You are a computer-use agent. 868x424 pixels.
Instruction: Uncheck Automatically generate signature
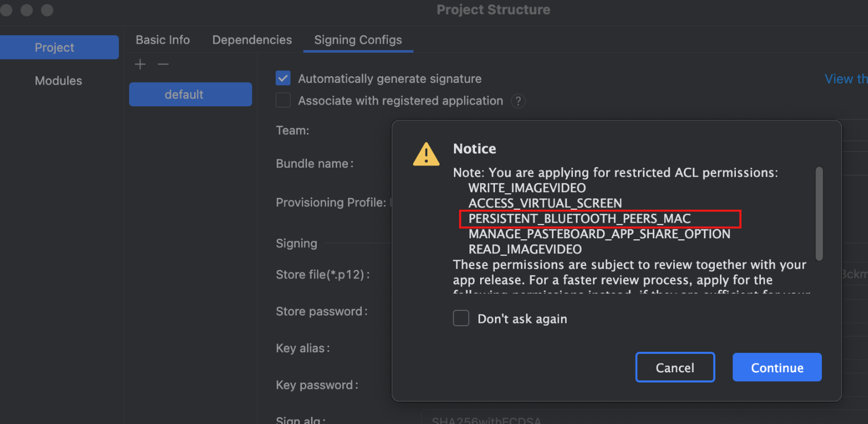283,78
